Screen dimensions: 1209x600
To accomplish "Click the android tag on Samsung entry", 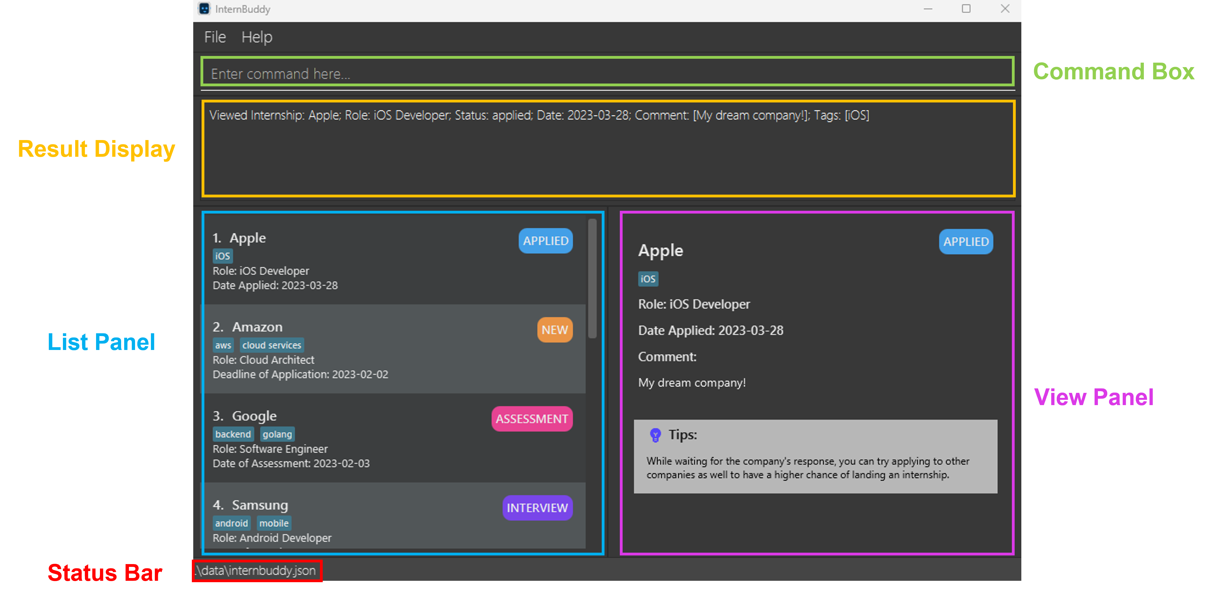I will (x=231, y=523).
